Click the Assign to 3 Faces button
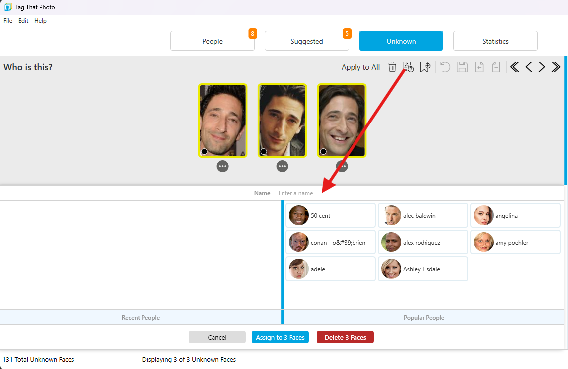This screenshot has height=369, width=568. point(280,337)
